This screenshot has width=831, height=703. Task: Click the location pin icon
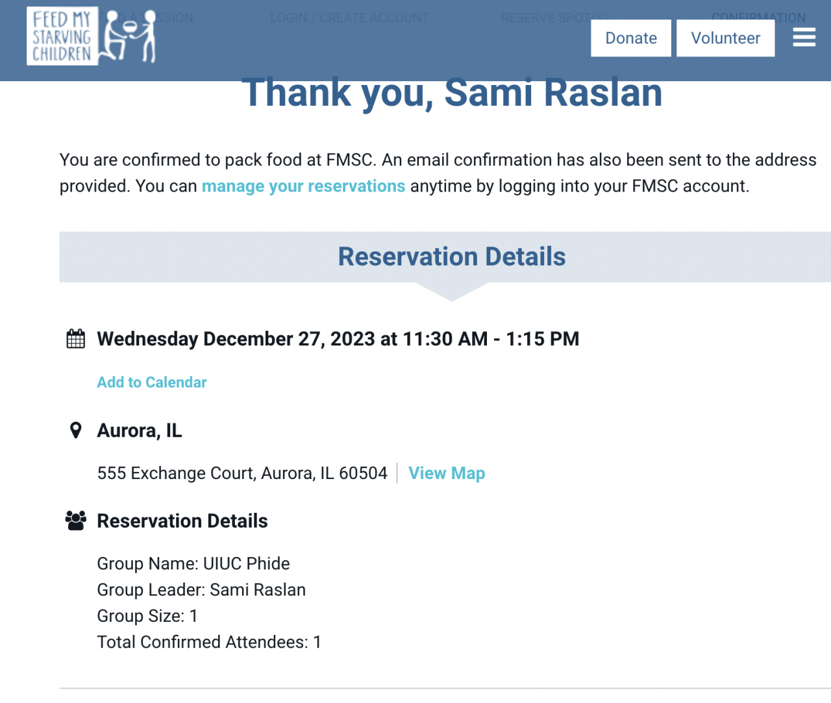(x=76, y=430)
